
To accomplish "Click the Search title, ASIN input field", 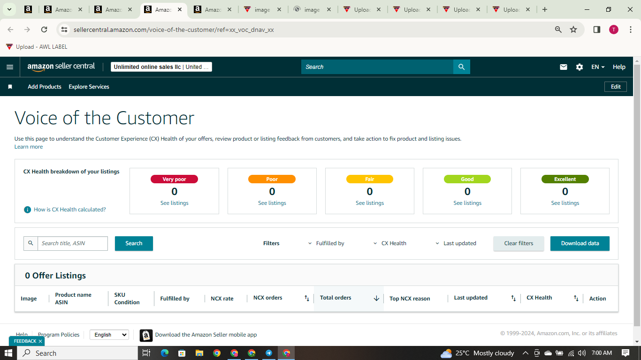I will [73, 243].
